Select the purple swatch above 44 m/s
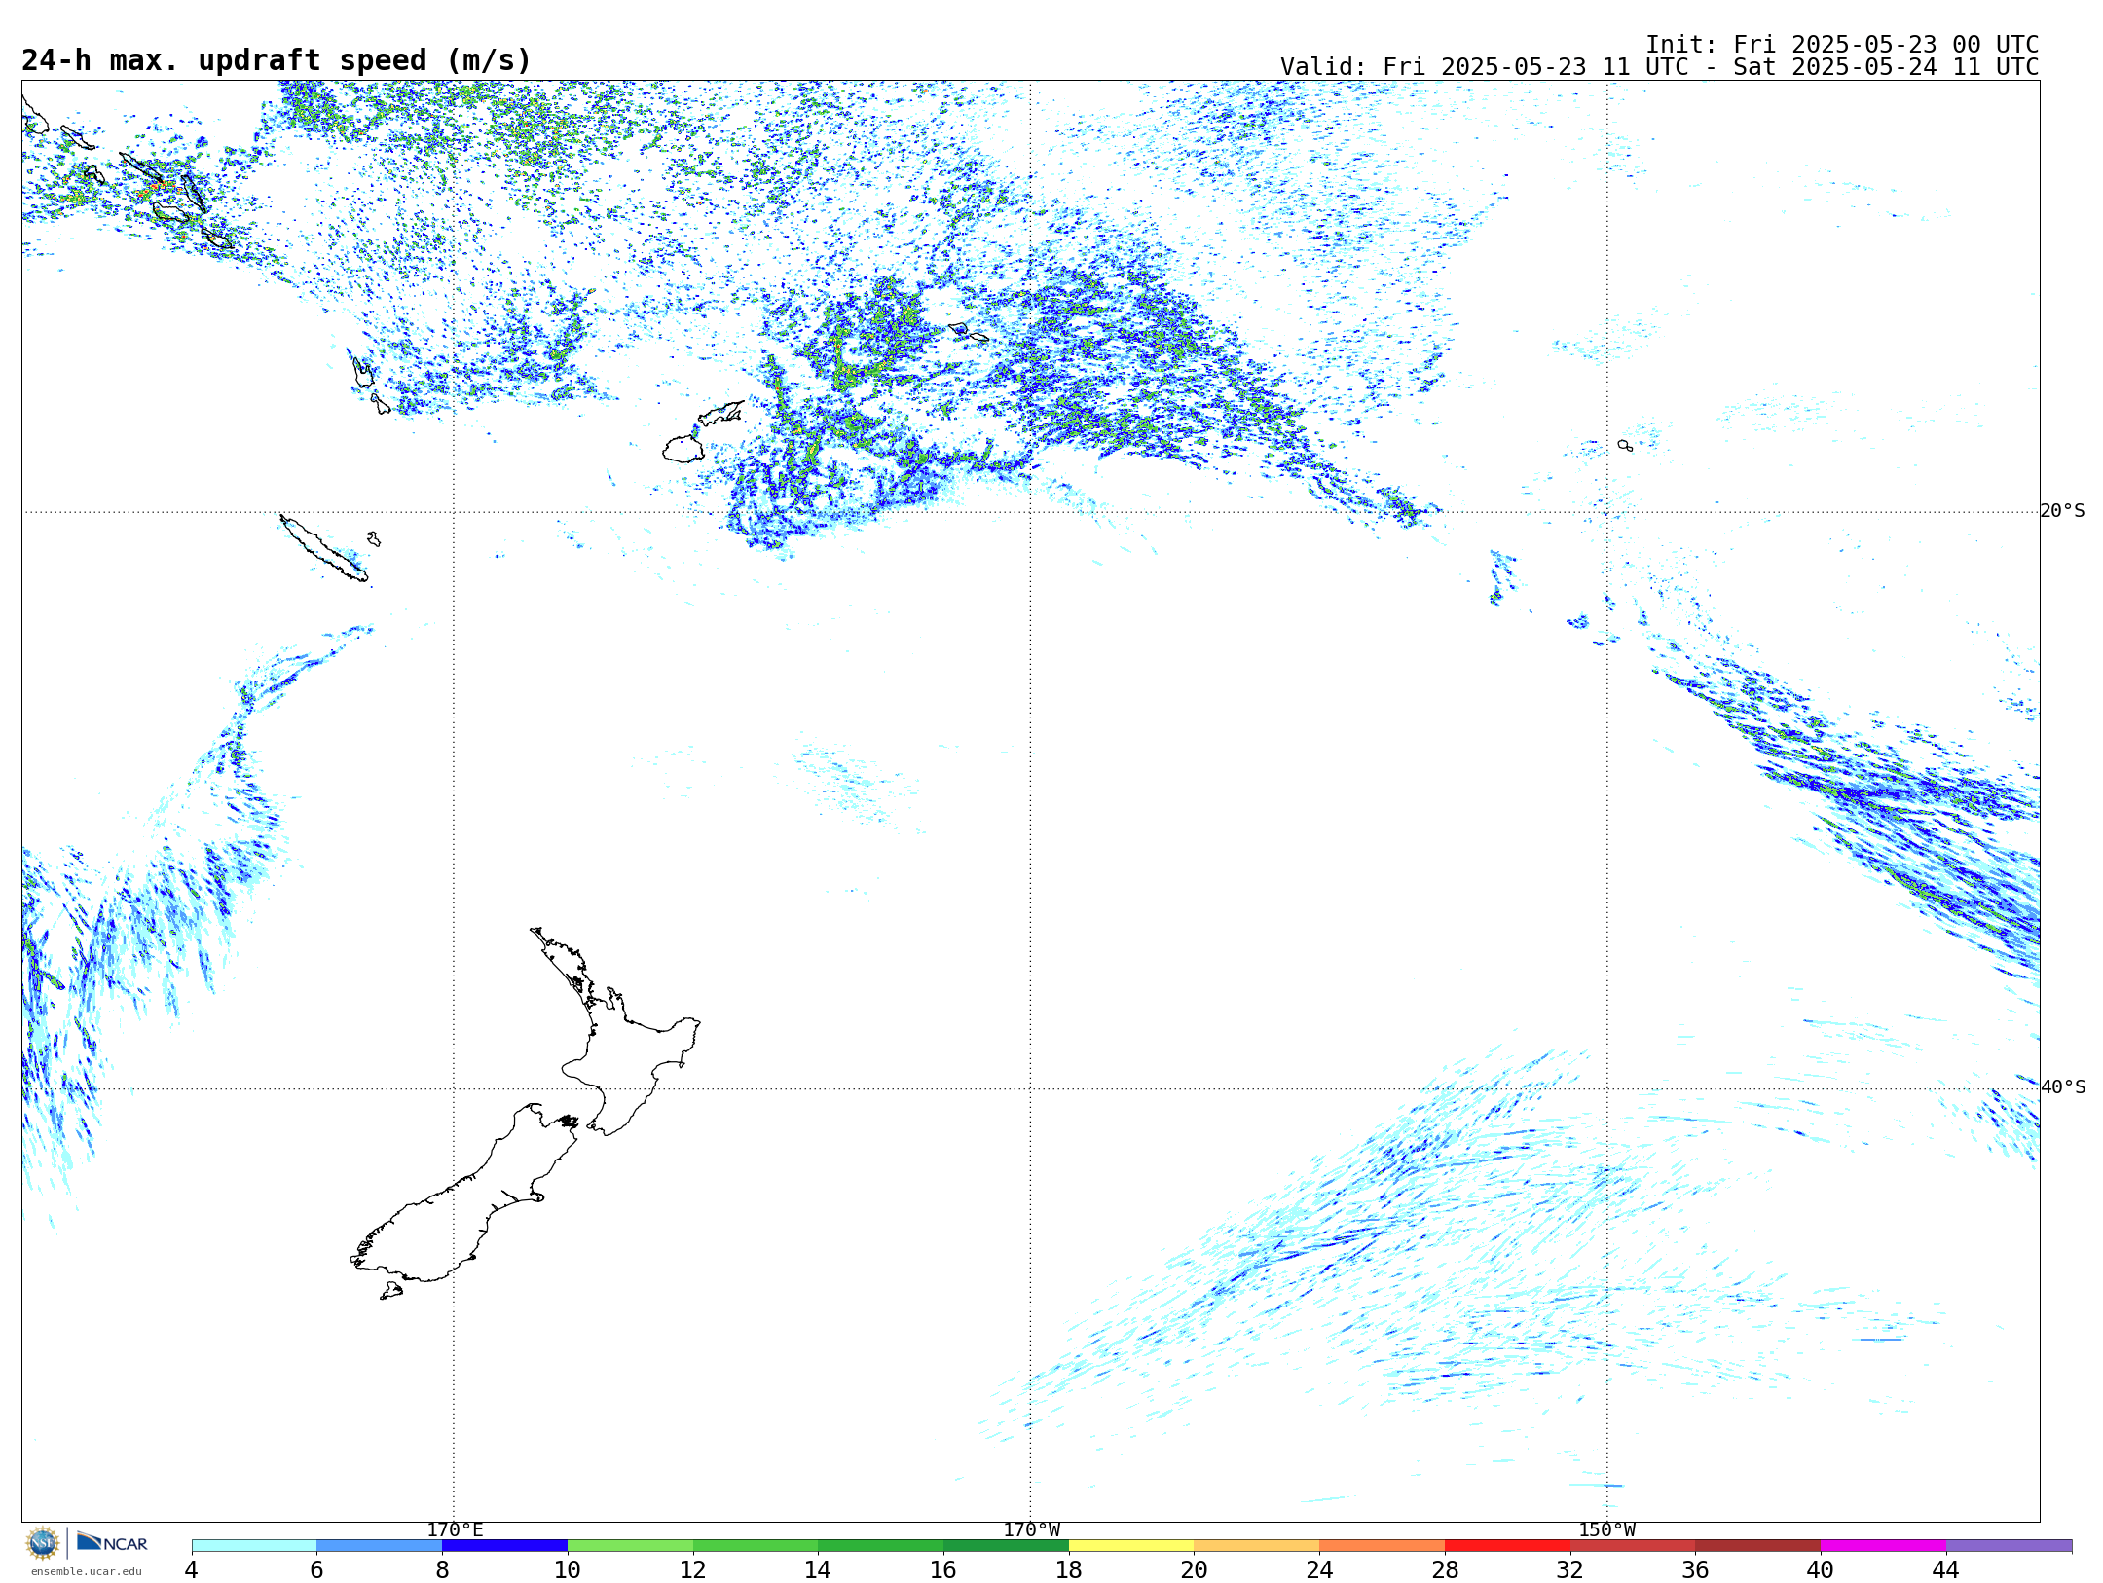Image resolution: width=2103 pixels, height=1583 pixels. click(2009, 1545)
